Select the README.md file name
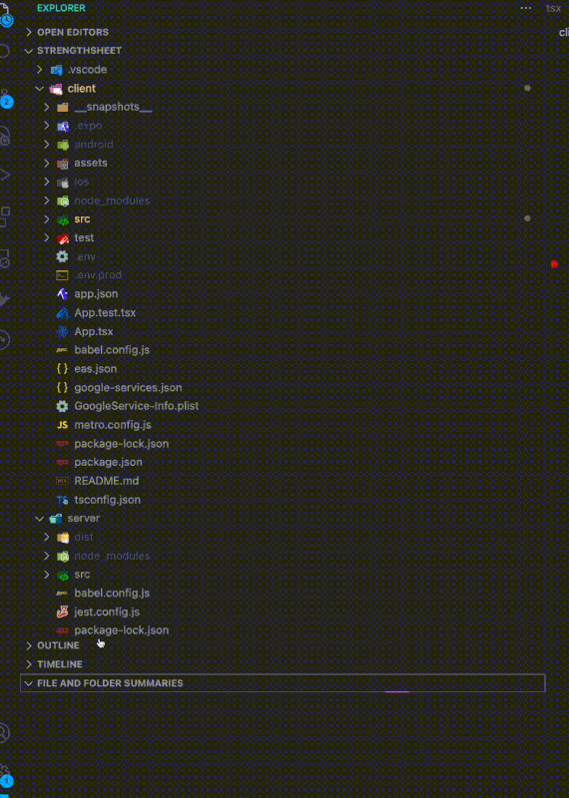569x798 pixels. click(107, 481)
